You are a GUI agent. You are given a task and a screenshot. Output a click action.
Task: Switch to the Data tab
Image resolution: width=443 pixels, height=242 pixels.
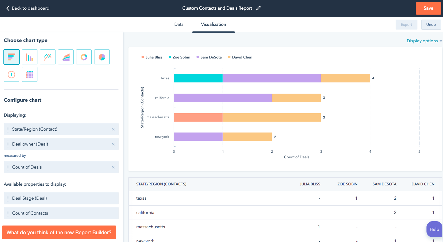pyautogui.click(x=179, y=24)
